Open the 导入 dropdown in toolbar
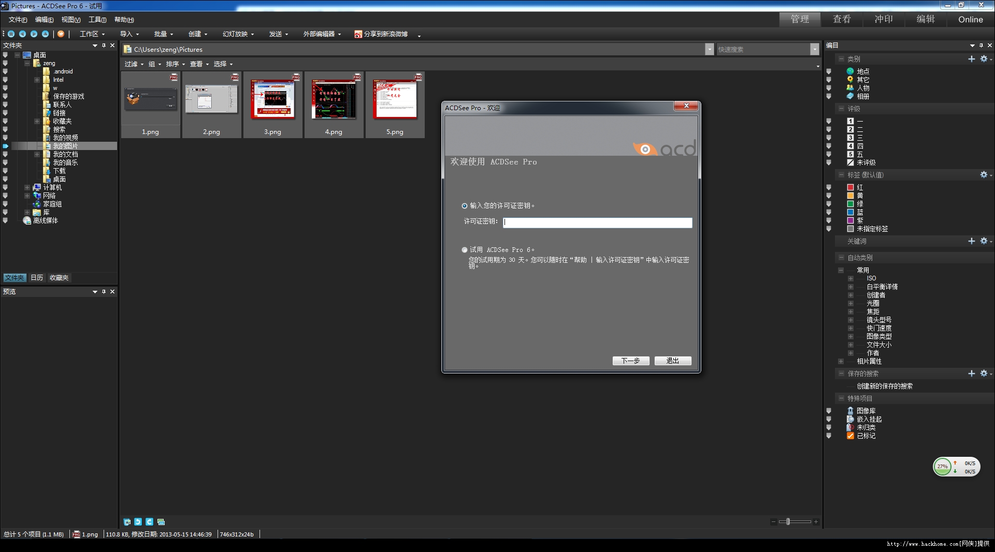 click(x=129, y=34)
